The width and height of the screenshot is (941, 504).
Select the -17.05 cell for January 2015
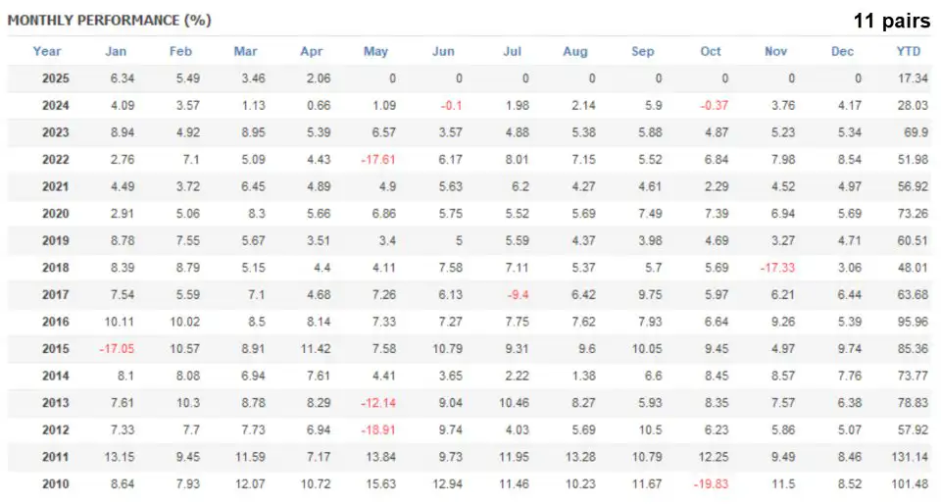pyautogui.click(x=116, y=348)
